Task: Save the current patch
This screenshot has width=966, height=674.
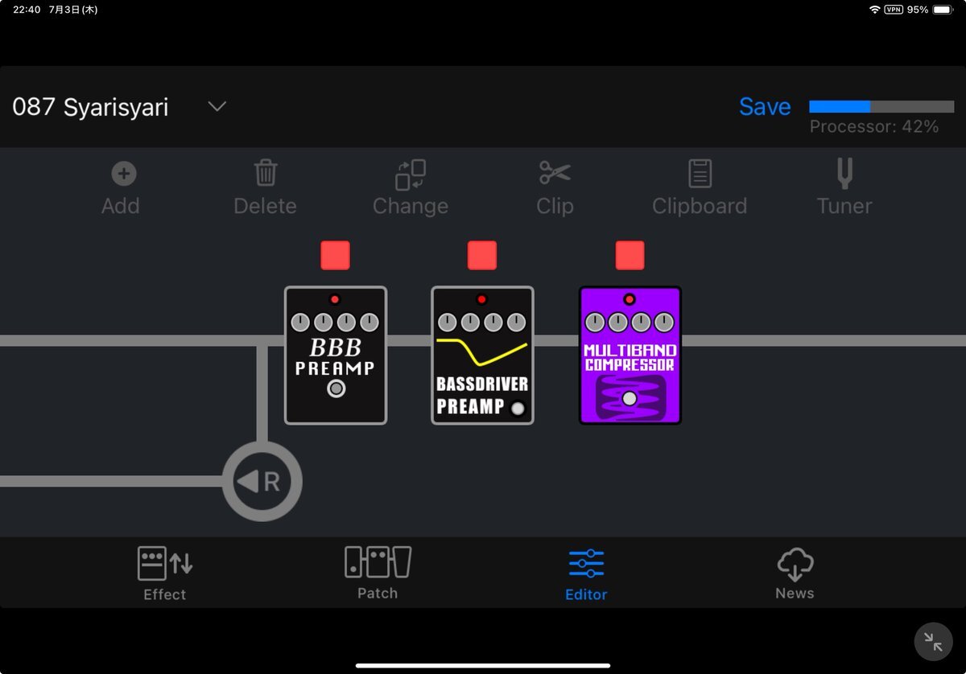Action: tap(765, 107)
